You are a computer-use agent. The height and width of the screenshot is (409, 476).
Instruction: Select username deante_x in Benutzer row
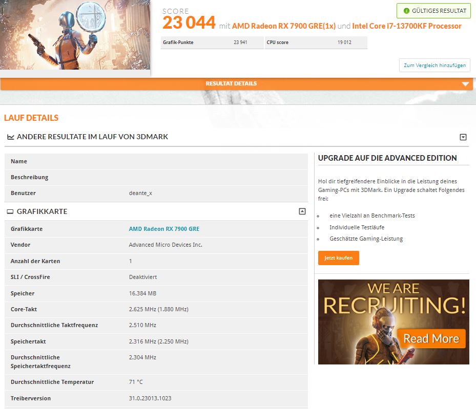pyautogui.click(x=140, y=193)
